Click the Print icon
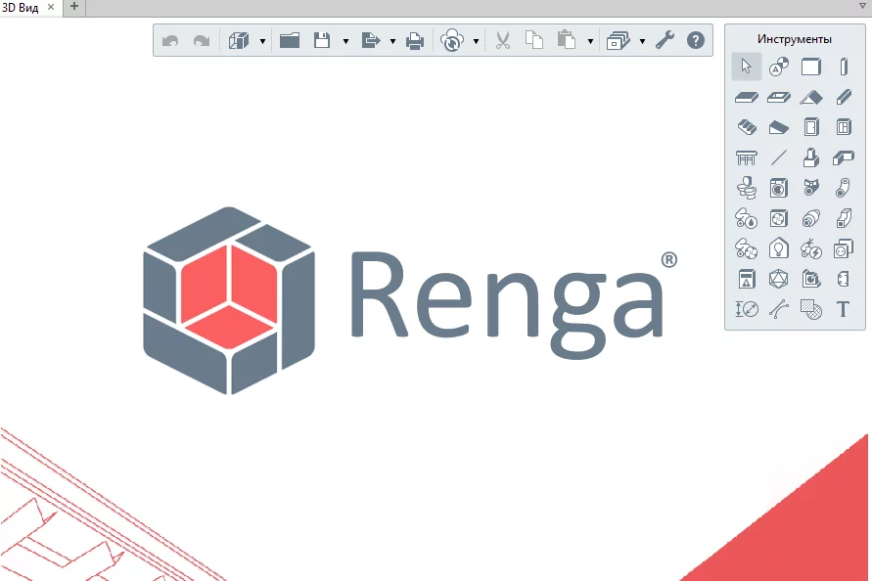Screen dimensions: 872x581 (x=415, y=40)
